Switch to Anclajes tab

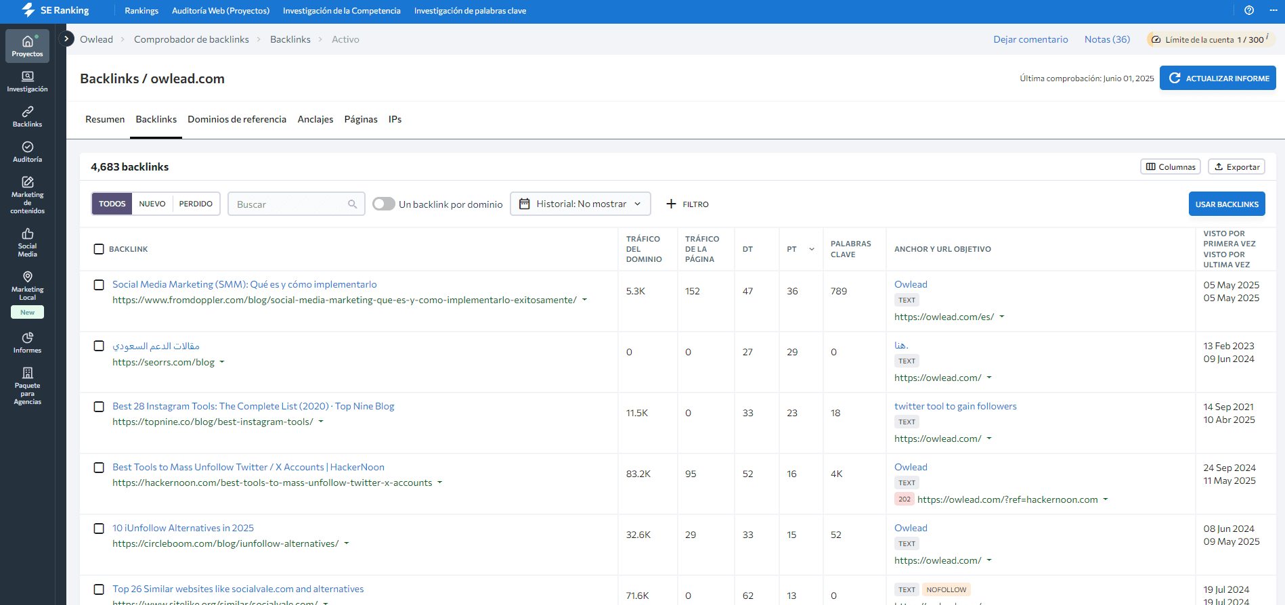pos(315,119)
